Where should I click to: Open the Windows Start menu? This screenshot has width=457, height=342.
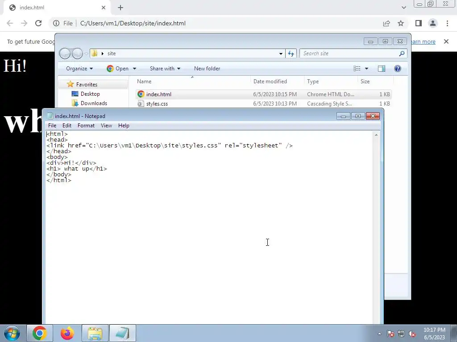(12, 333)
